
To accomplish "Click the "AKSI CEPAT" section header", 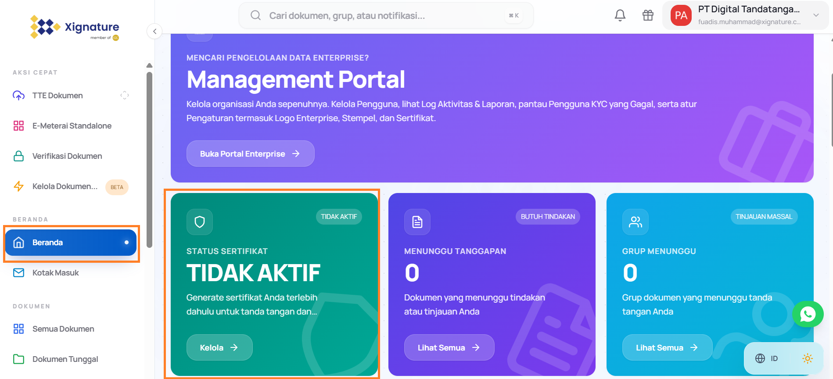I will 35,72.
